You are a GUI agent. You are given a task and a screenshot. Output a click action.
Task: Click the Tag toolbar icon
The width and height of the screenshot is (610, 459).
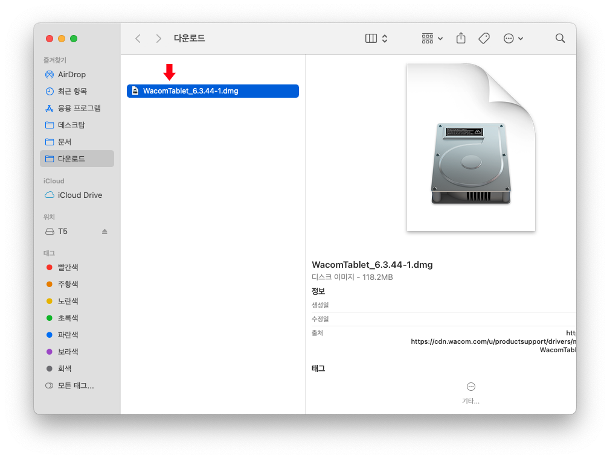click(x=484, y=38)
